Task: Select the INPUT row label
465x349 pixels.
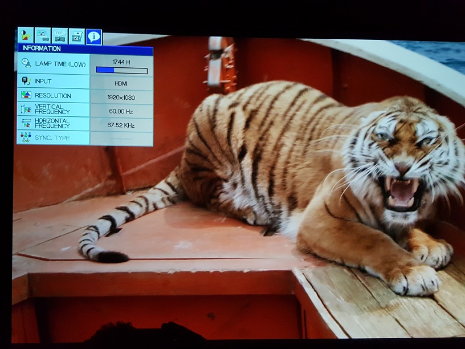Action: 43,82
